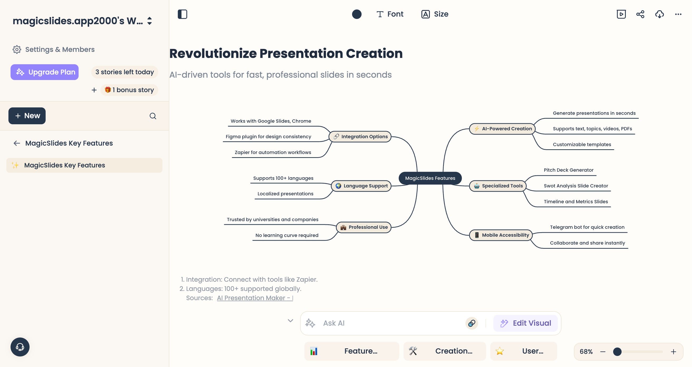Click the zoom slider handle
This screenshot has width=692, height=367.
pyautogui.click(x=617, y=351)
